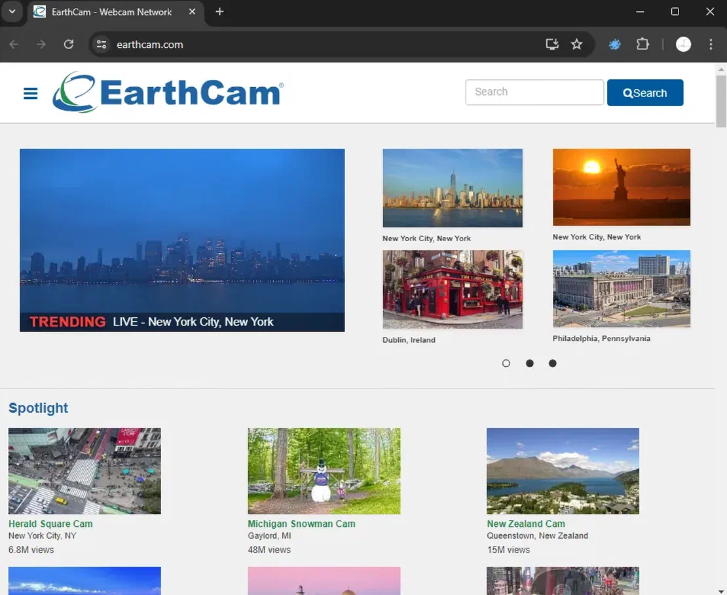Open Chrome's three-dot menu
This screenshot has height=595, width=727.
coord(711,44)
